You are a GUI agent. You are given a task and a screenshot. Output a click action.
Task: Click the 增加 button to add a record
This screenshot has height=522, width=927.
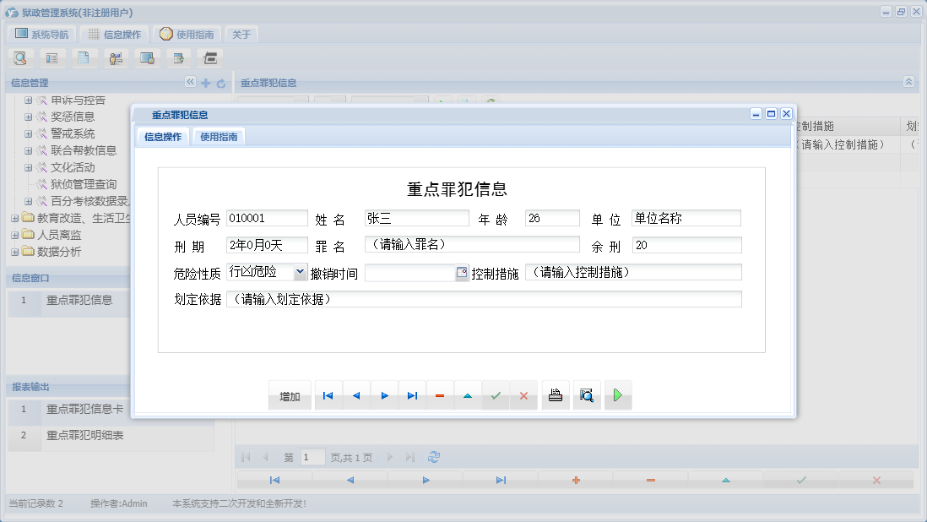[290, 394]
